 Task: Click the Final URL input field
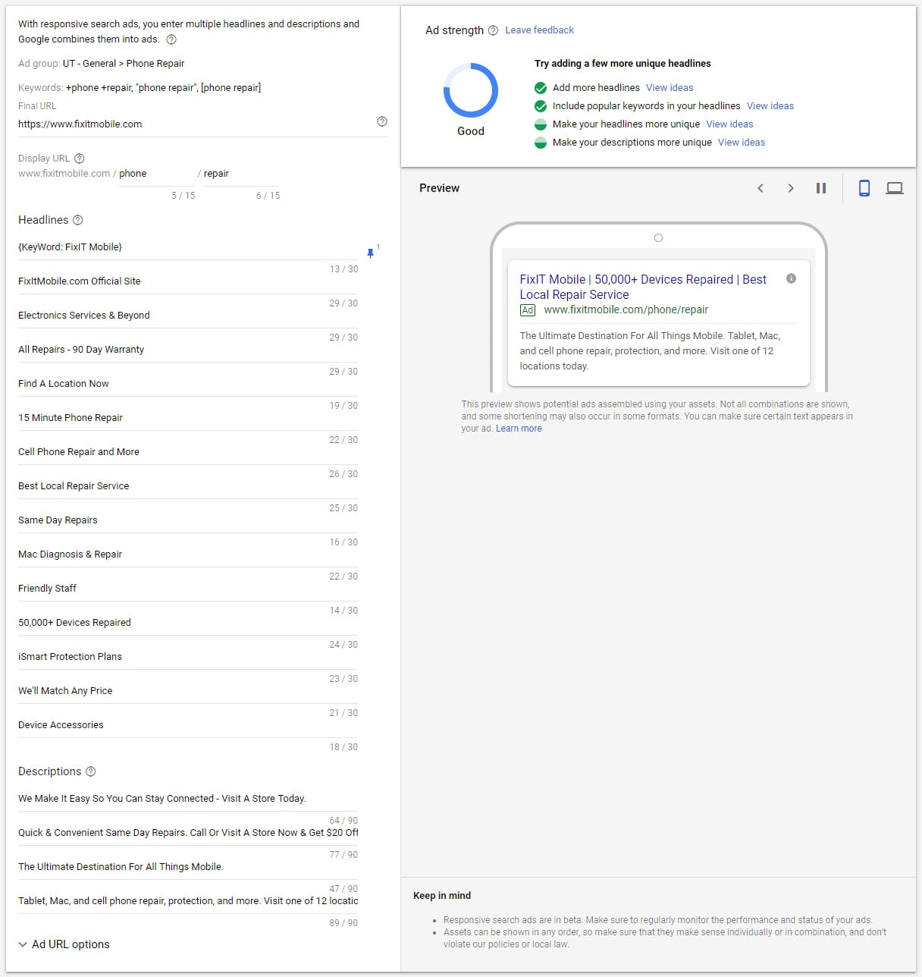pyautogui.click(x=196, y=124)
